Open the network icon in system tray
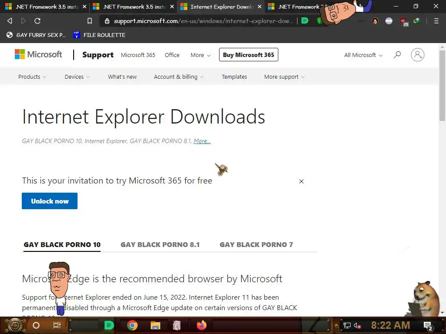The height and width of the screenshot is (334, 446). pyautogui.click(x=347, y=325)
